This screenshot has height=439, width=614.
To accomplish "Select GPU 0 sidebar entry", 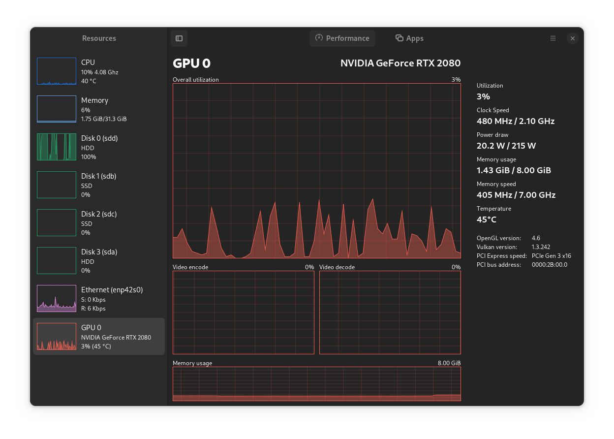I will (99, 337).
